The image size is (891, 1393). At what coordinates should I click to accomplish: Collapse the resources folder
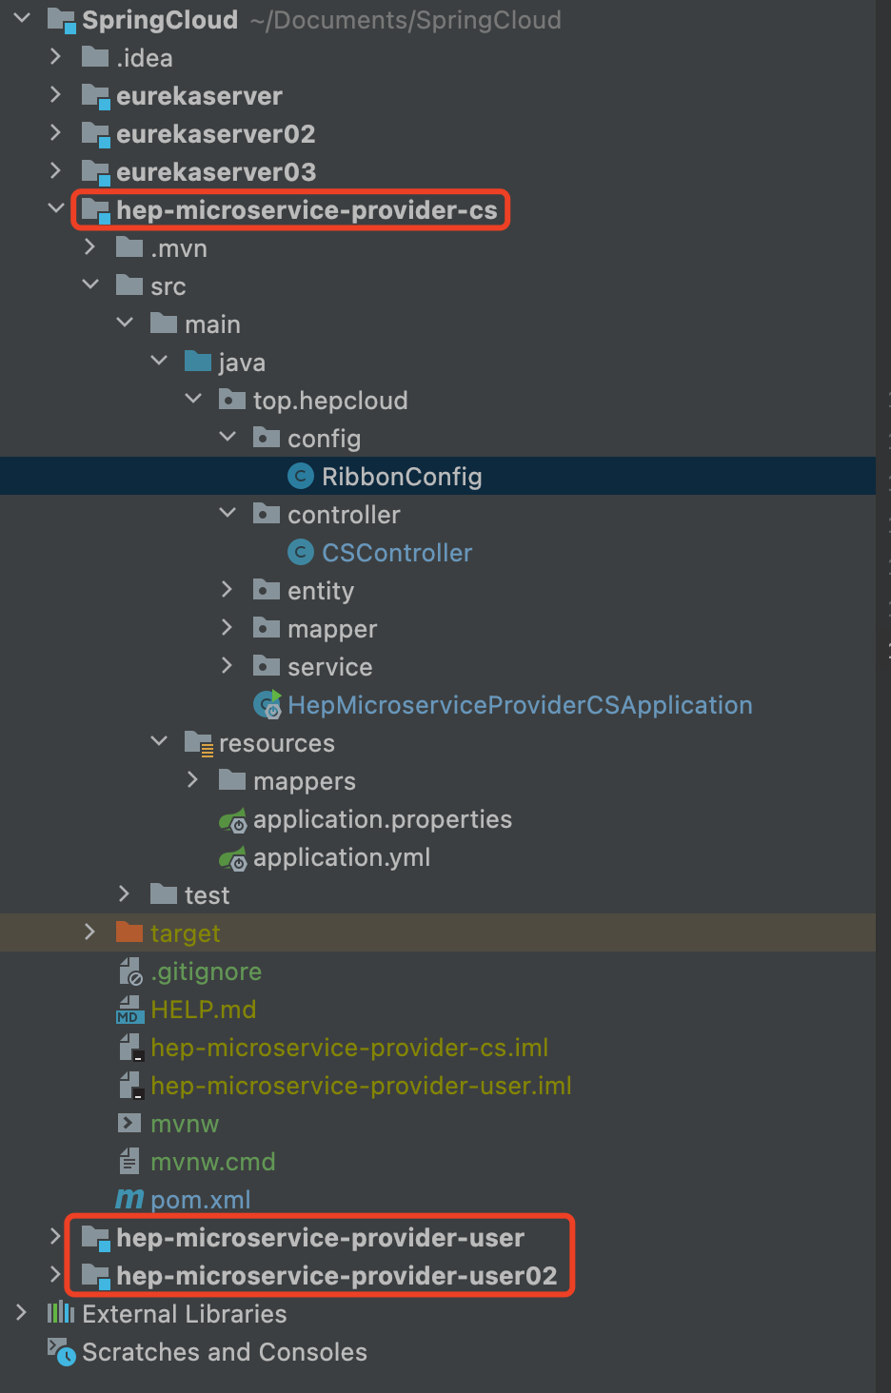pos(159,741)
